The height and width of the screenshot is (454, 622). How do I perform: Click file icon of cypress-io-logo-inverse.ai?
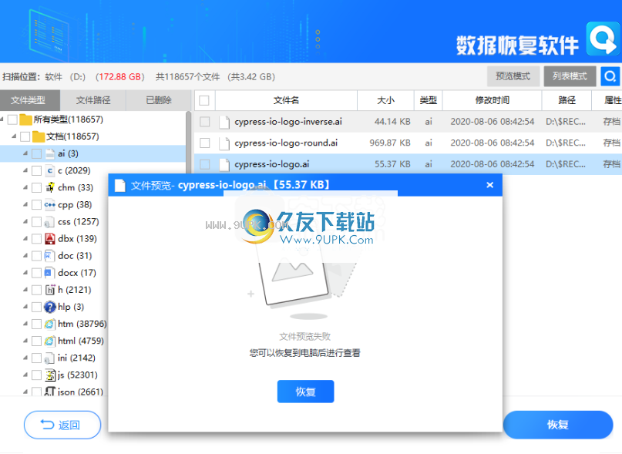pyautogui.click(x=224, y=122)
